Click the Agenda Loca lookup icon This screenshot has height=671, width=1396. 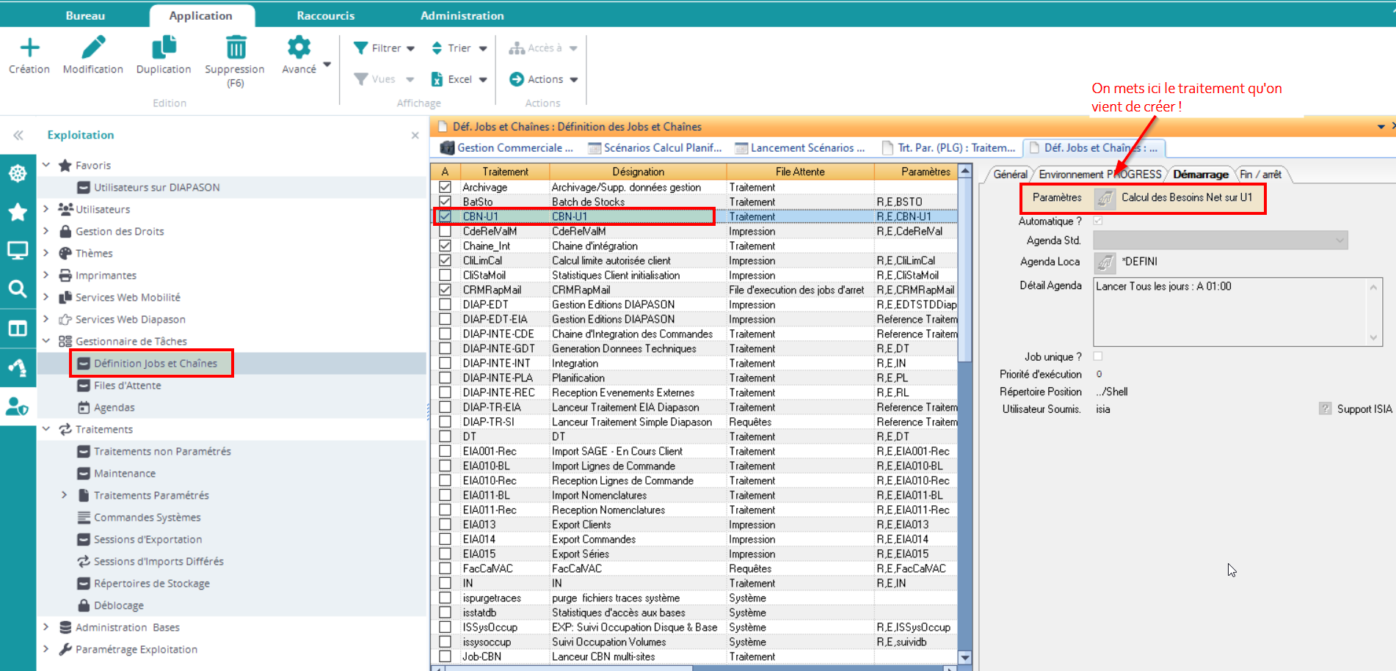pyautogui.click(x=1105, y=262)
